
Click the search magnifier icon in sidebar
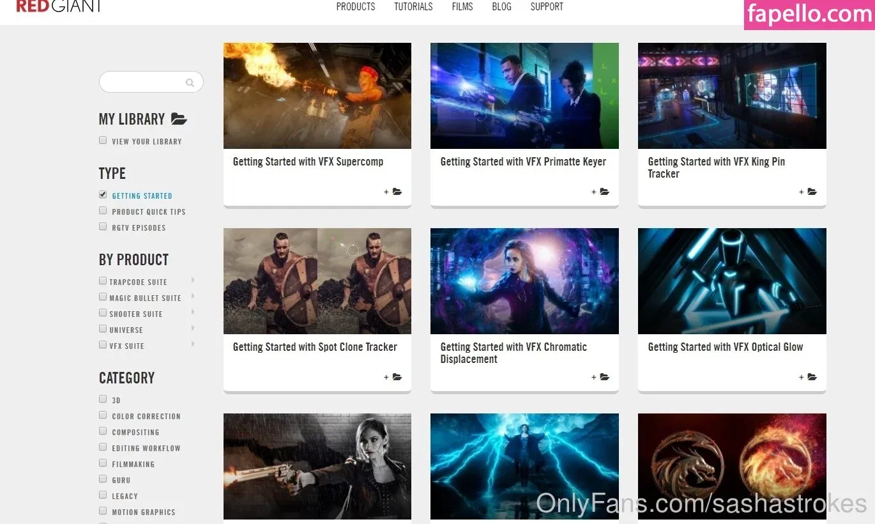click(x=190, y=82)
